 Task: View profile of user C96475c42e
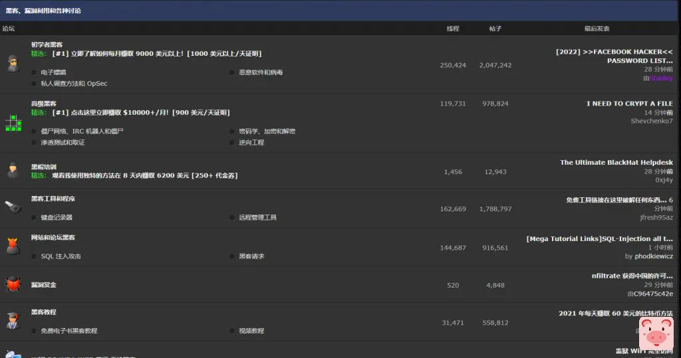click(x=653, y=294)
